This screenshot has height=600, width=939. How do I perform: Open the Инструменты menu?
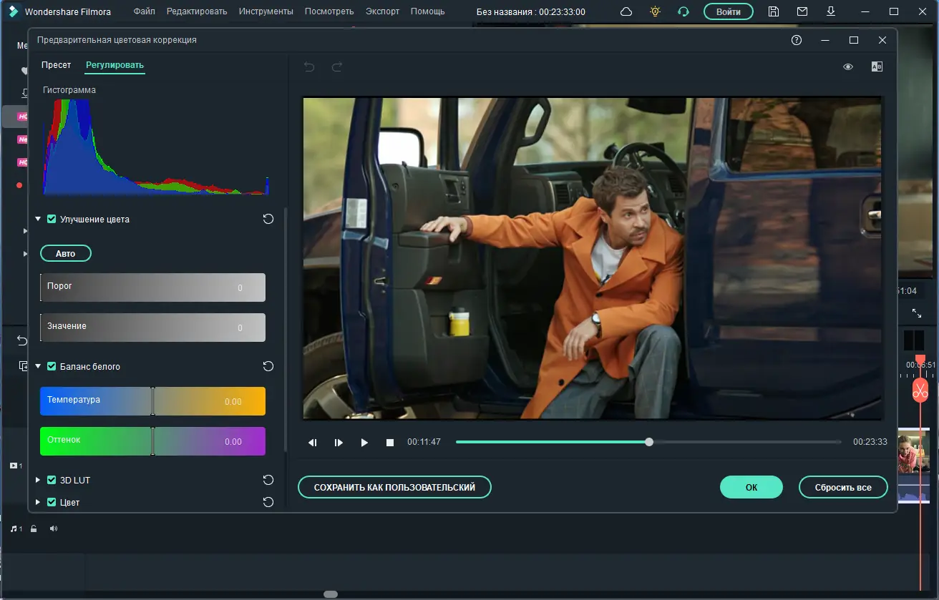coord(266,11)
